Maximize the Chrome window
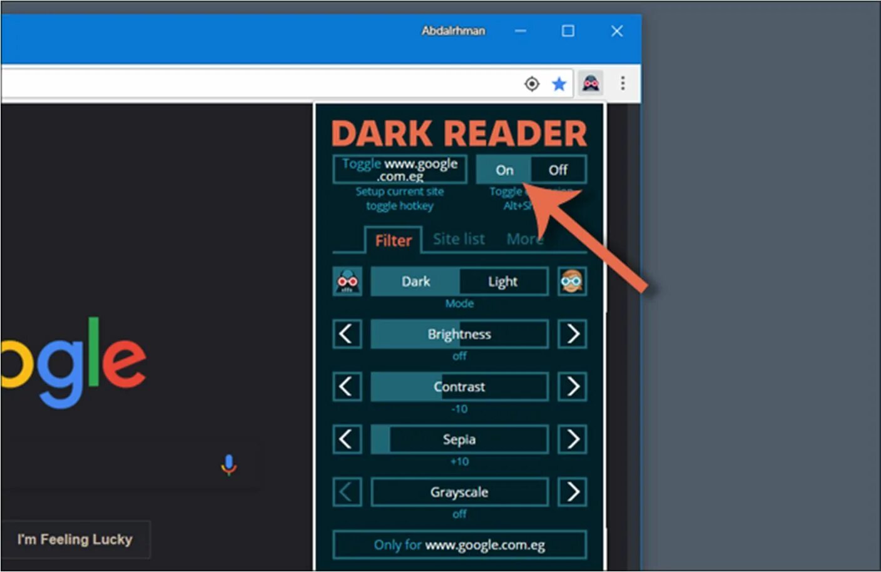This screenshot has width=881, height=572. pyautogui.click(x=568, y=31)
